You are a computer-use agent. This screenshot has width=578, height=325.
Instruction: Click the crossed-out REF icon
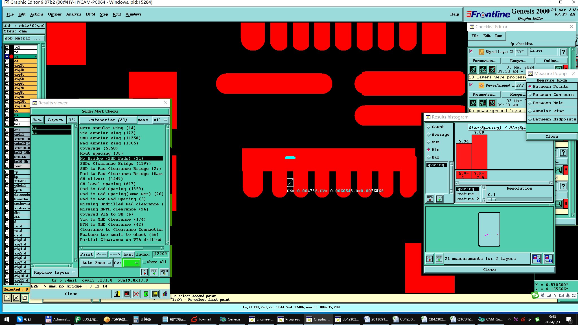tap(136, 294)
